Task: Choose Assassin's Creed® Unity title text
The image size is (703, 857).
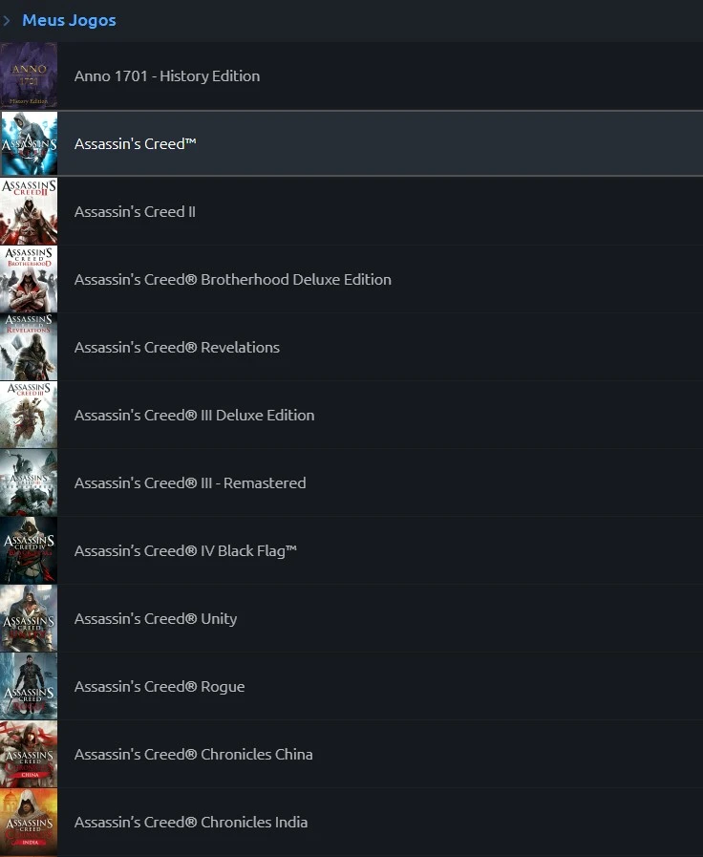Action: point(156,619)
